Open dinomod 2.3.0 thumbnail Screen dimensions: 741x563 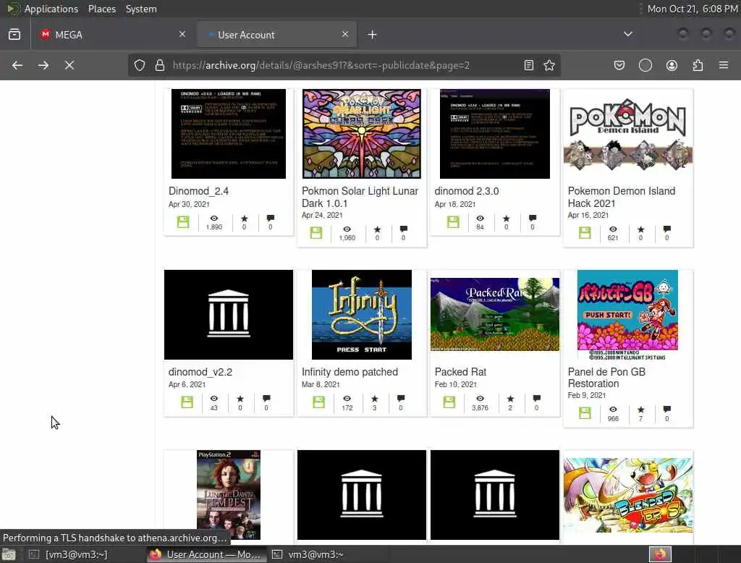(x=495, y=134)
